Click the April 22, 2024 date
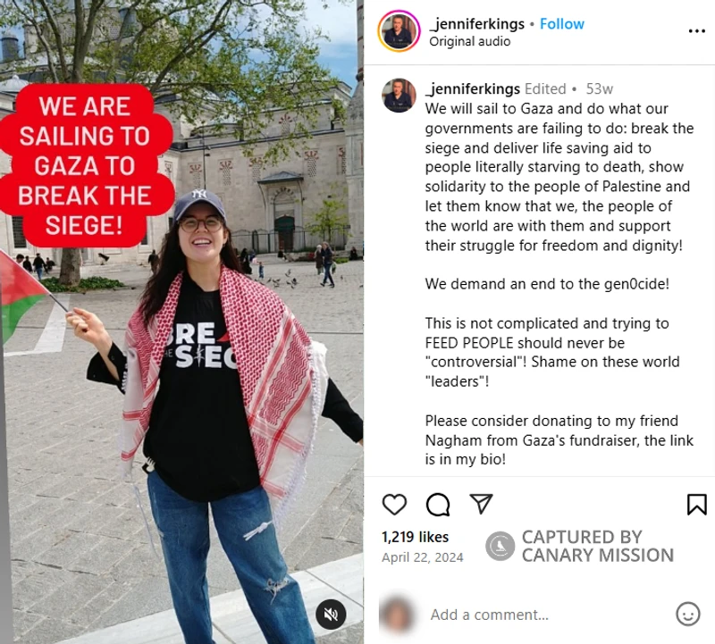Viewport: 715px width, 644px height. click(x=422, y=557)
